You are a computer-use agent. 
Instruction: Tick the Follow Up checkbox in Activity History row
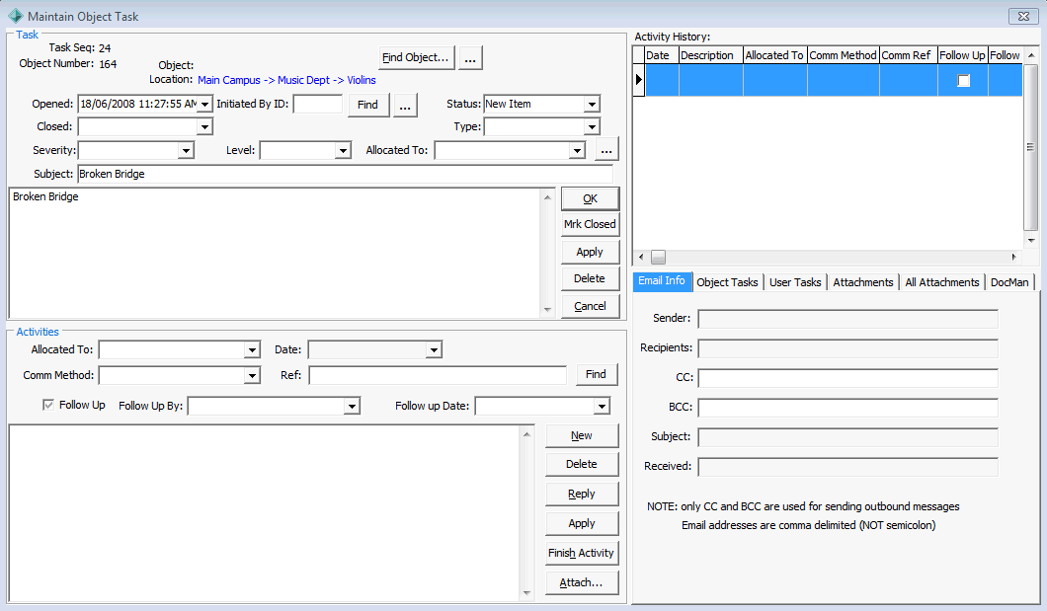click(963, 81)
